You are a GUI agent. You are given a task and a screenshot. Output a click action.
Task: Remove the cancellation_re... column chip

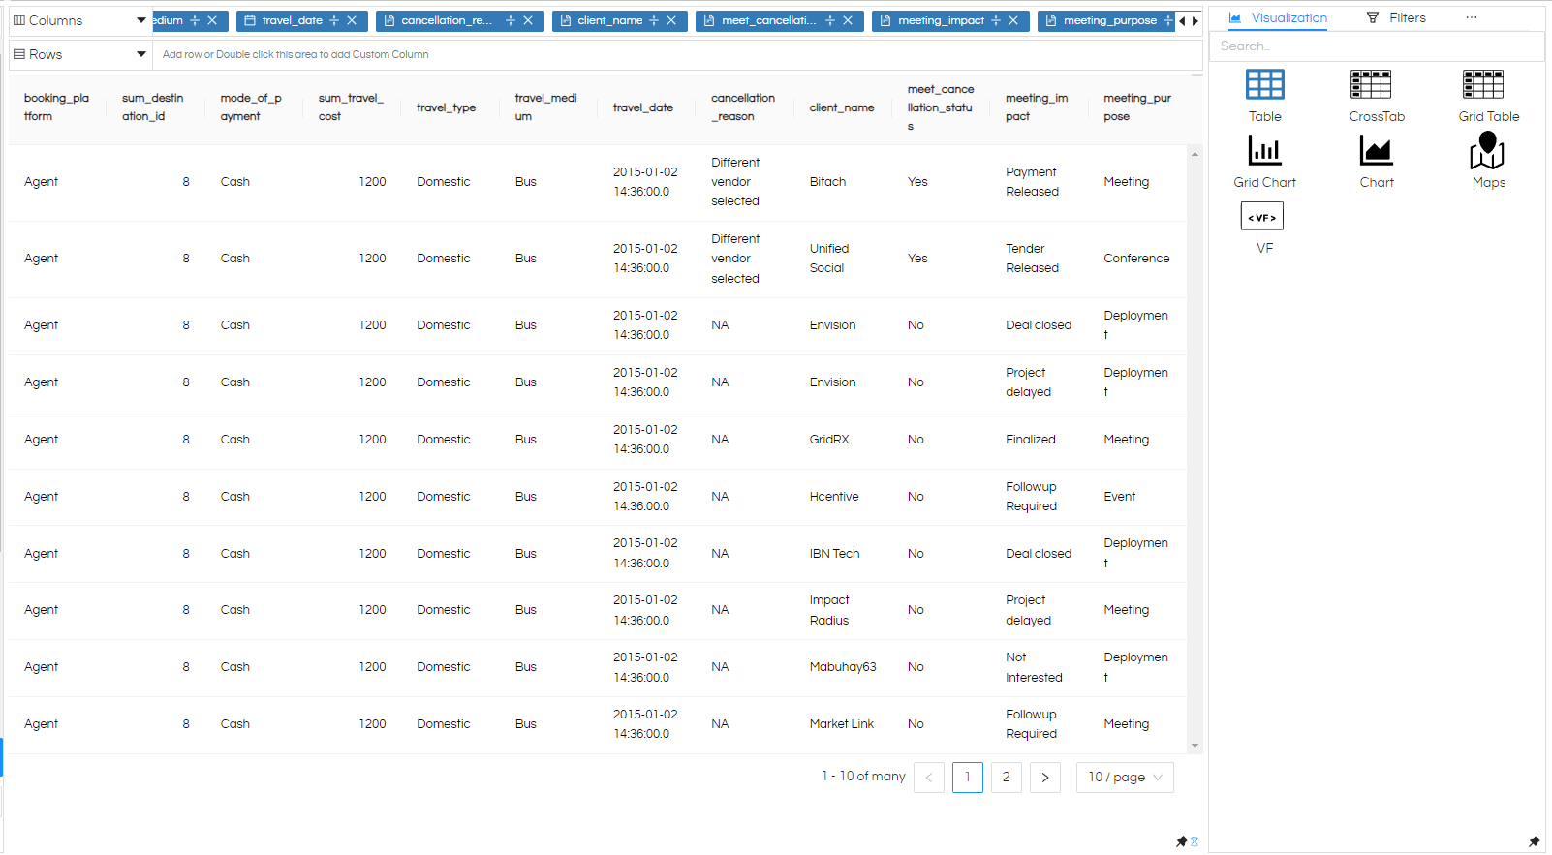(x=528, y=20)
